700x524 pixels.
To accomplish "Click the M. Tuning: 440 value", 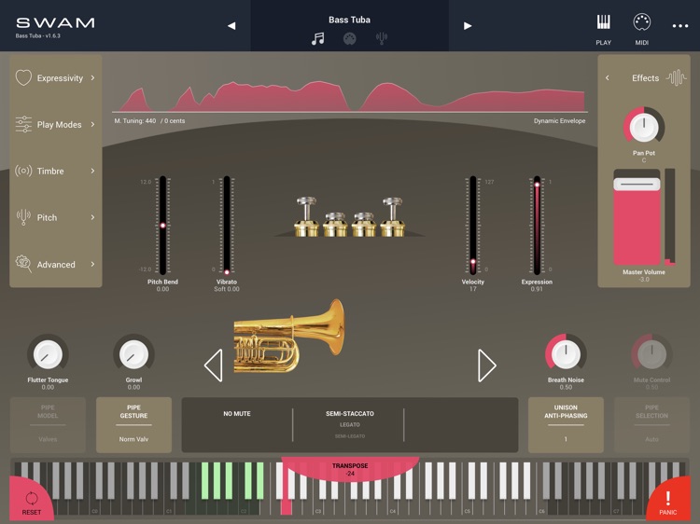I will click(x=134, y=121).
